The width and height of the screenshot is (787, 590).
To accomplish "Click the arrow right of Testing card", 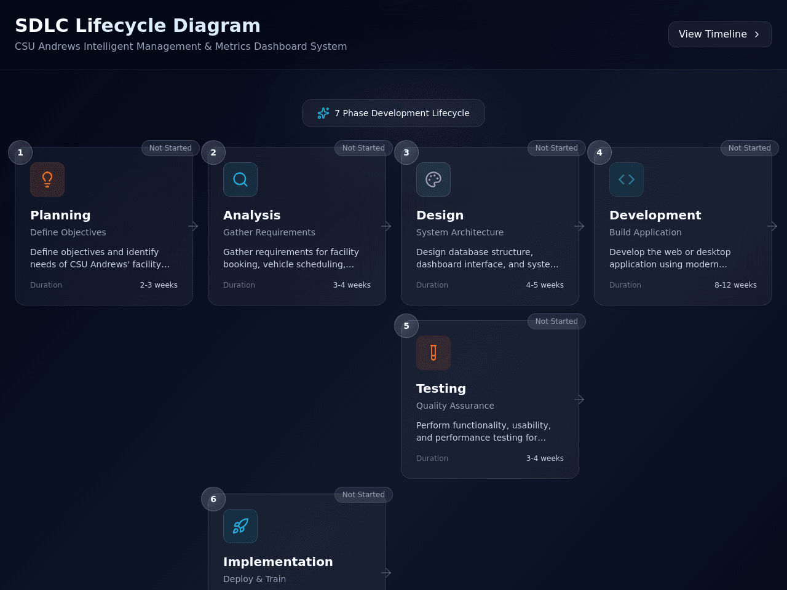I will pyautogui.click(x=579, y=399).
